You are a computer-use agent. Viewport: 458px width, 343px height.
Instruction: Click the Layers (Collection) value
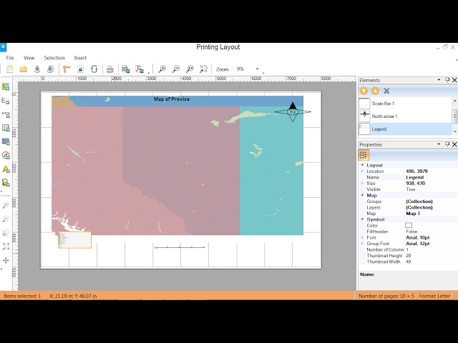coord(419,207)
